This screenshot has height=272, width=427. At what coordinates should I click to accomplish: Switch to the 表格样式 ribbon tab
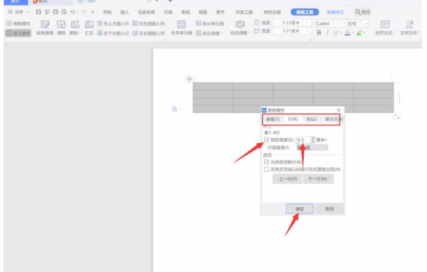[335, 12]
